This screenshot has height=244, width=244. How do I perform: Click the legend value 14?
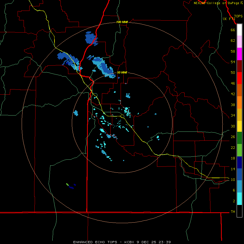(x=233, y=169)
